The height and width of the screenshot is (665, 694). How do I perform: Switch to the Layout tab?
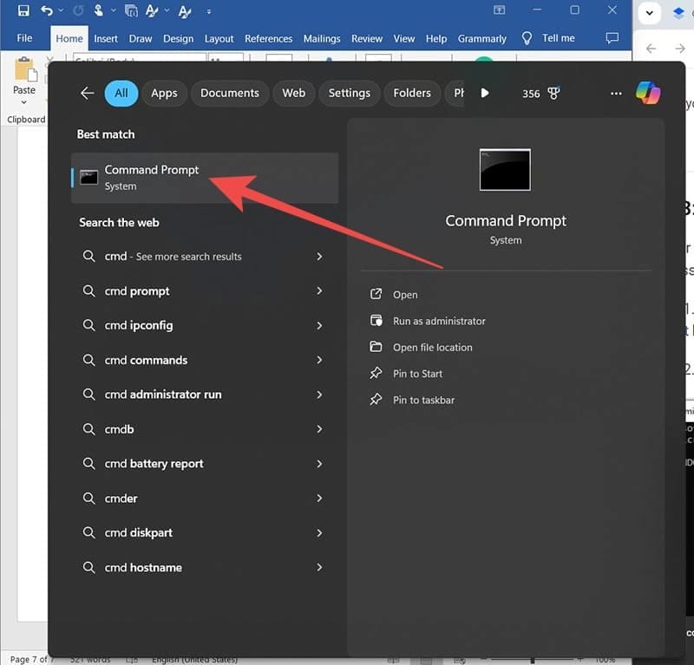pyautogui.click(x=219, y=39)
